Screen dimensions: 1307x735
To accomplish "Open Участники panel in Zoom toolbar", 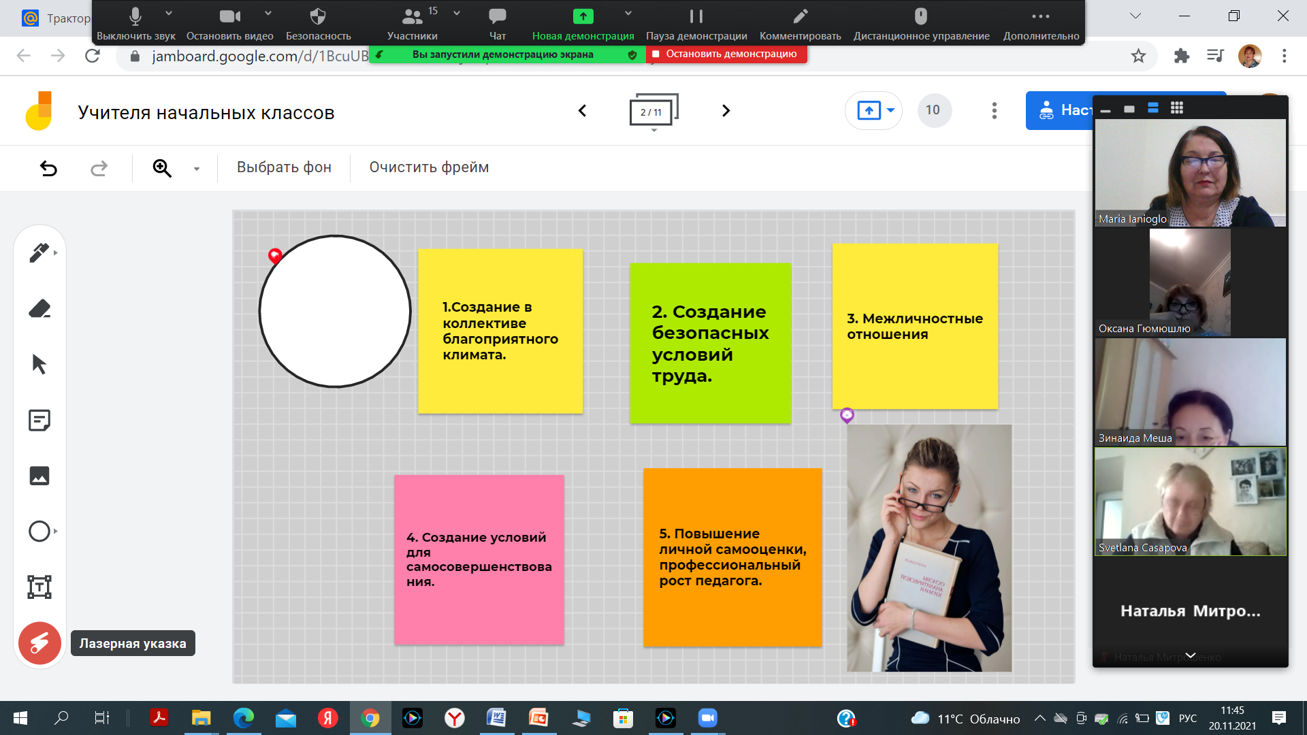I will (412, 23).
